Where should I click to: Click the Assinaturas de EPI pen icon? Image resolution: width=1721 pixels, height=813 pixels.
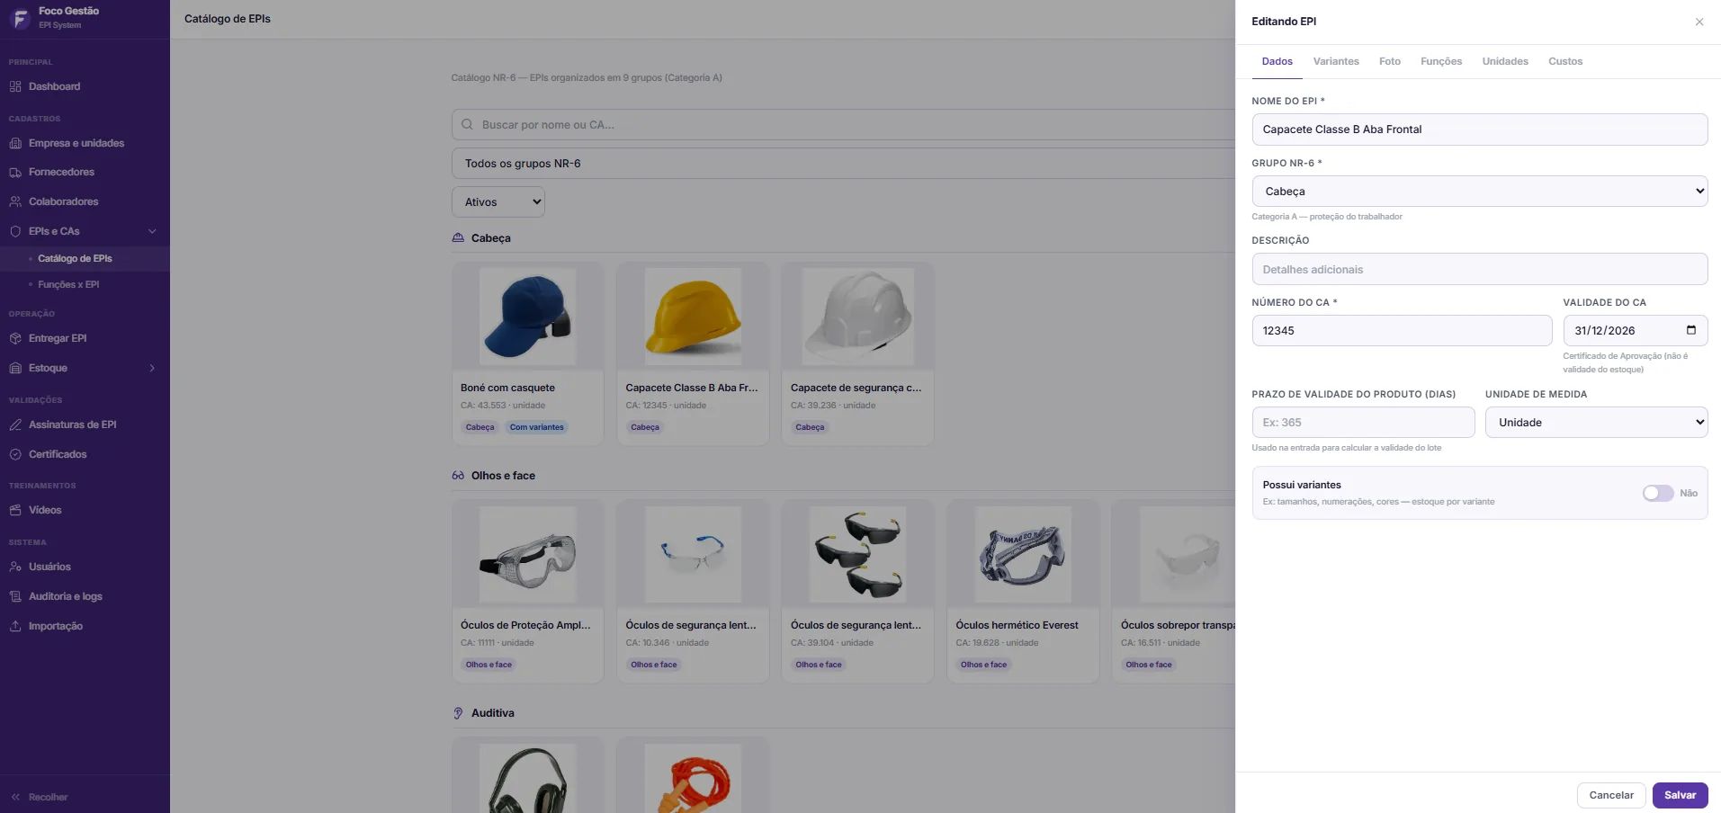[15, 424]
